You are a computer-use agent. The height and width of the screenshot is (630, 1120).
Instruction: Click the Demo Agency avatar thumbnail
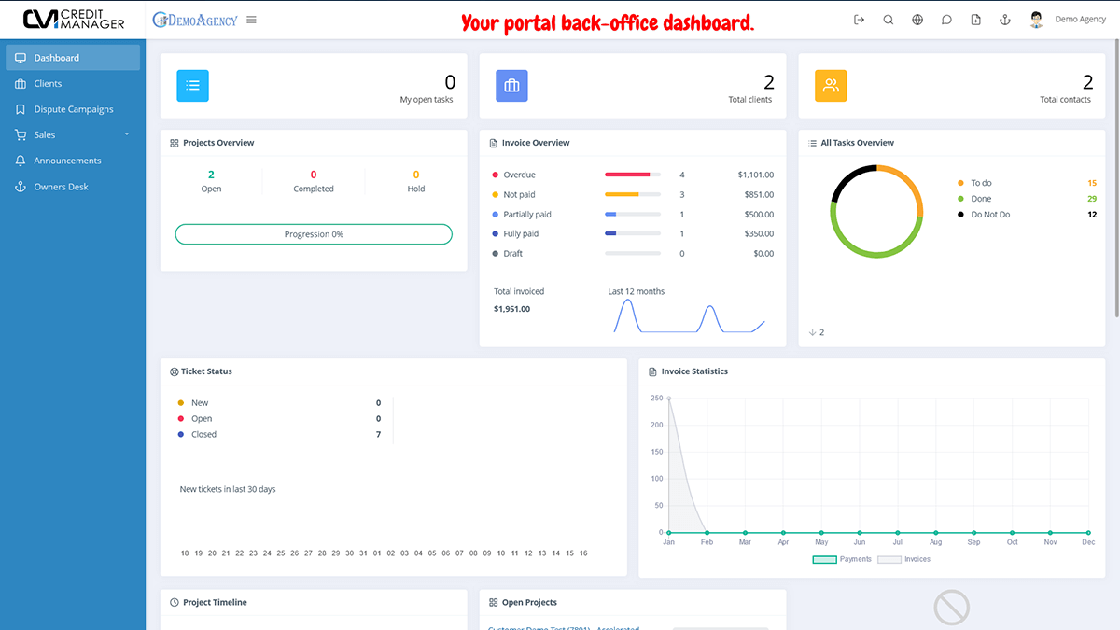[1036, 19]
